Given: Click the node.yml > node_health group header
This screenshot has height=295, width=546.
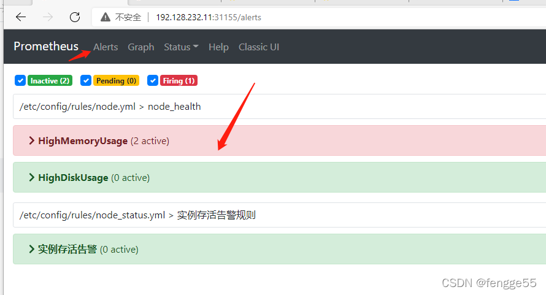Looking at the screenshot, I should click(x=279, y=106).
